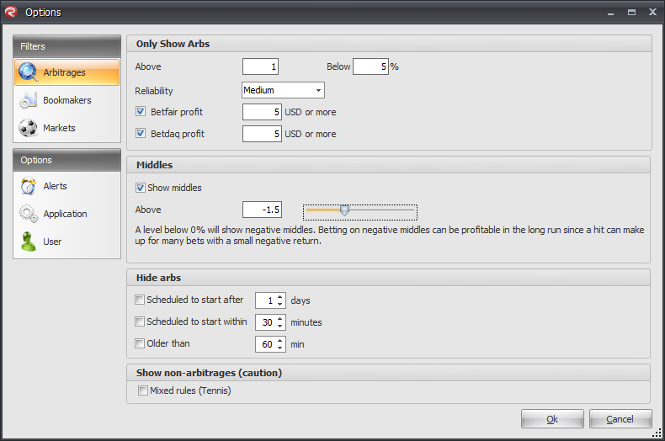This screenshot has height=441, width=665.
Task: Select the Filters section header
Action: point(67,46)
